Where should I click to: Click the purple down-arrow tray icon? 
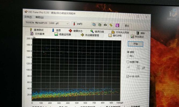[117, 25]
